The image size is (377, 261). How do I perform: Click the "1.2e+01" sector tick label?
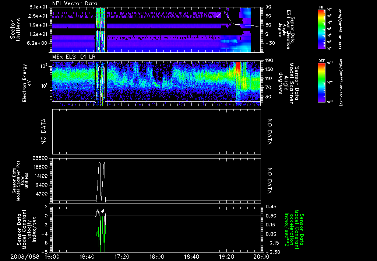click(x=38, y=34)
